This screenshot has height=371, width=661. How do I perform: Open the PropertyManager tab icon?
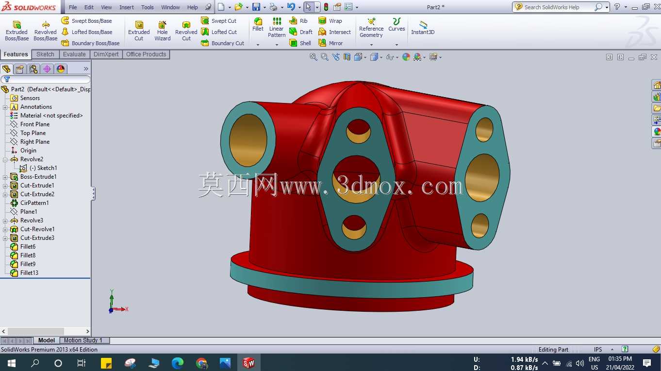(x=20, y=69)
